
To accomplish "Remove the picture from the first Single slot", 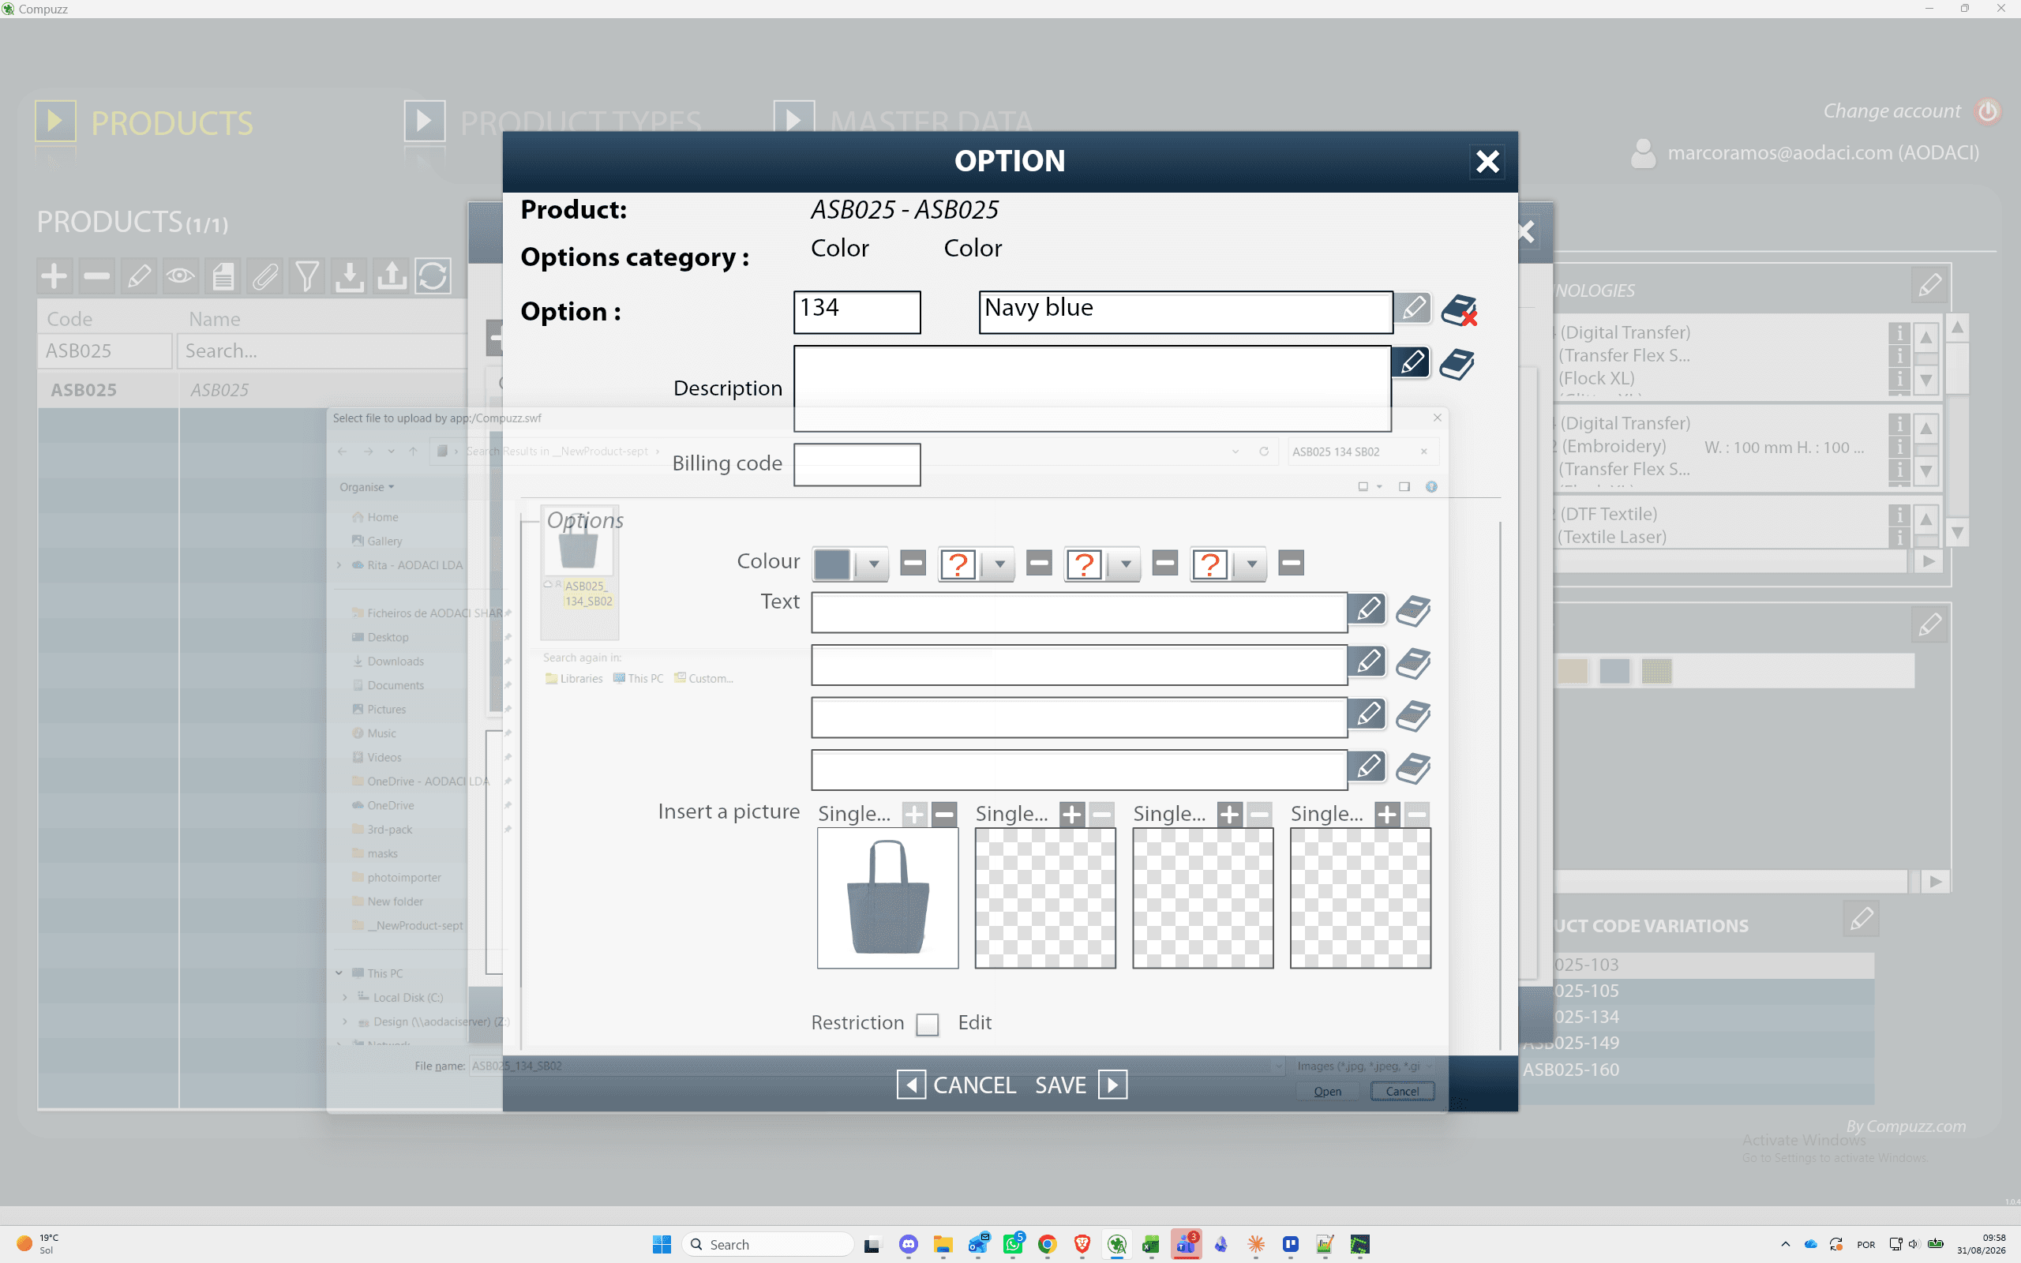I will point(944,814).
